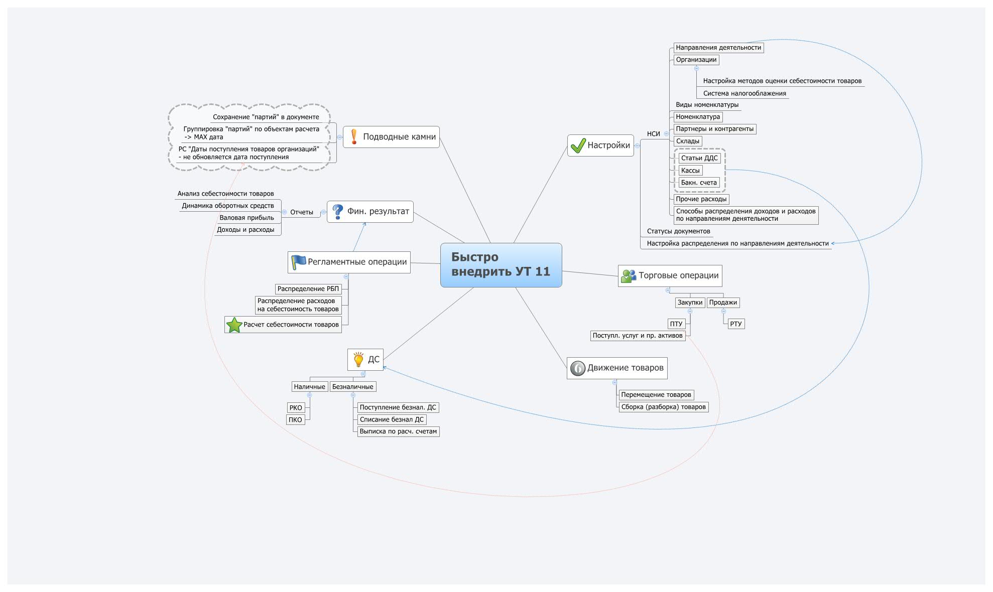Select the Безналичные tab

(x=369, y=387)
